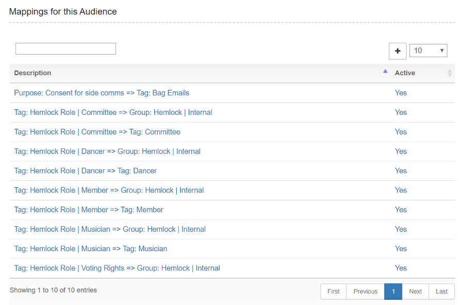This screenshot has width=465, height=305.
Task: Open Member to Tag Member mapping
Action: click(89, 210)
